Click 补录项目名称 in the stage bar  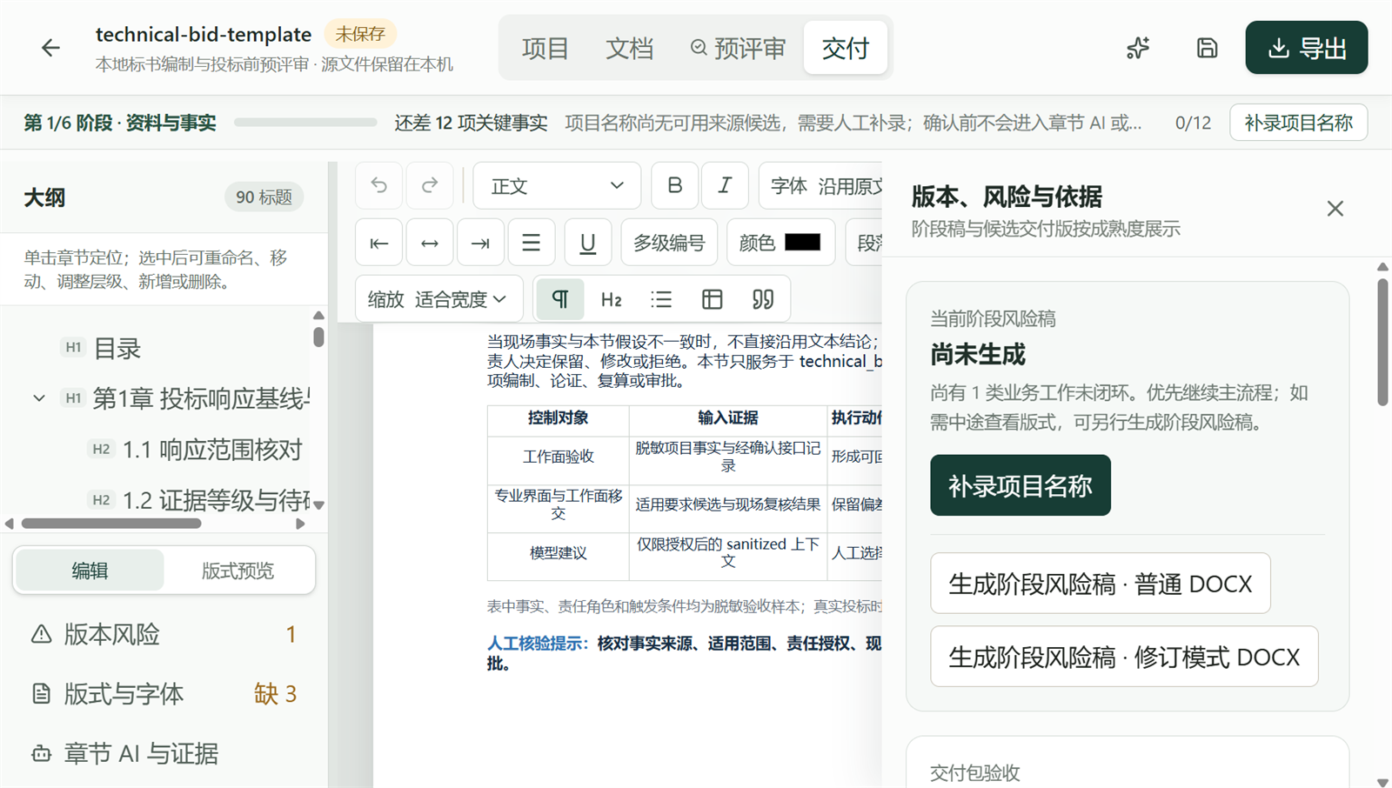coord(1298,123)
